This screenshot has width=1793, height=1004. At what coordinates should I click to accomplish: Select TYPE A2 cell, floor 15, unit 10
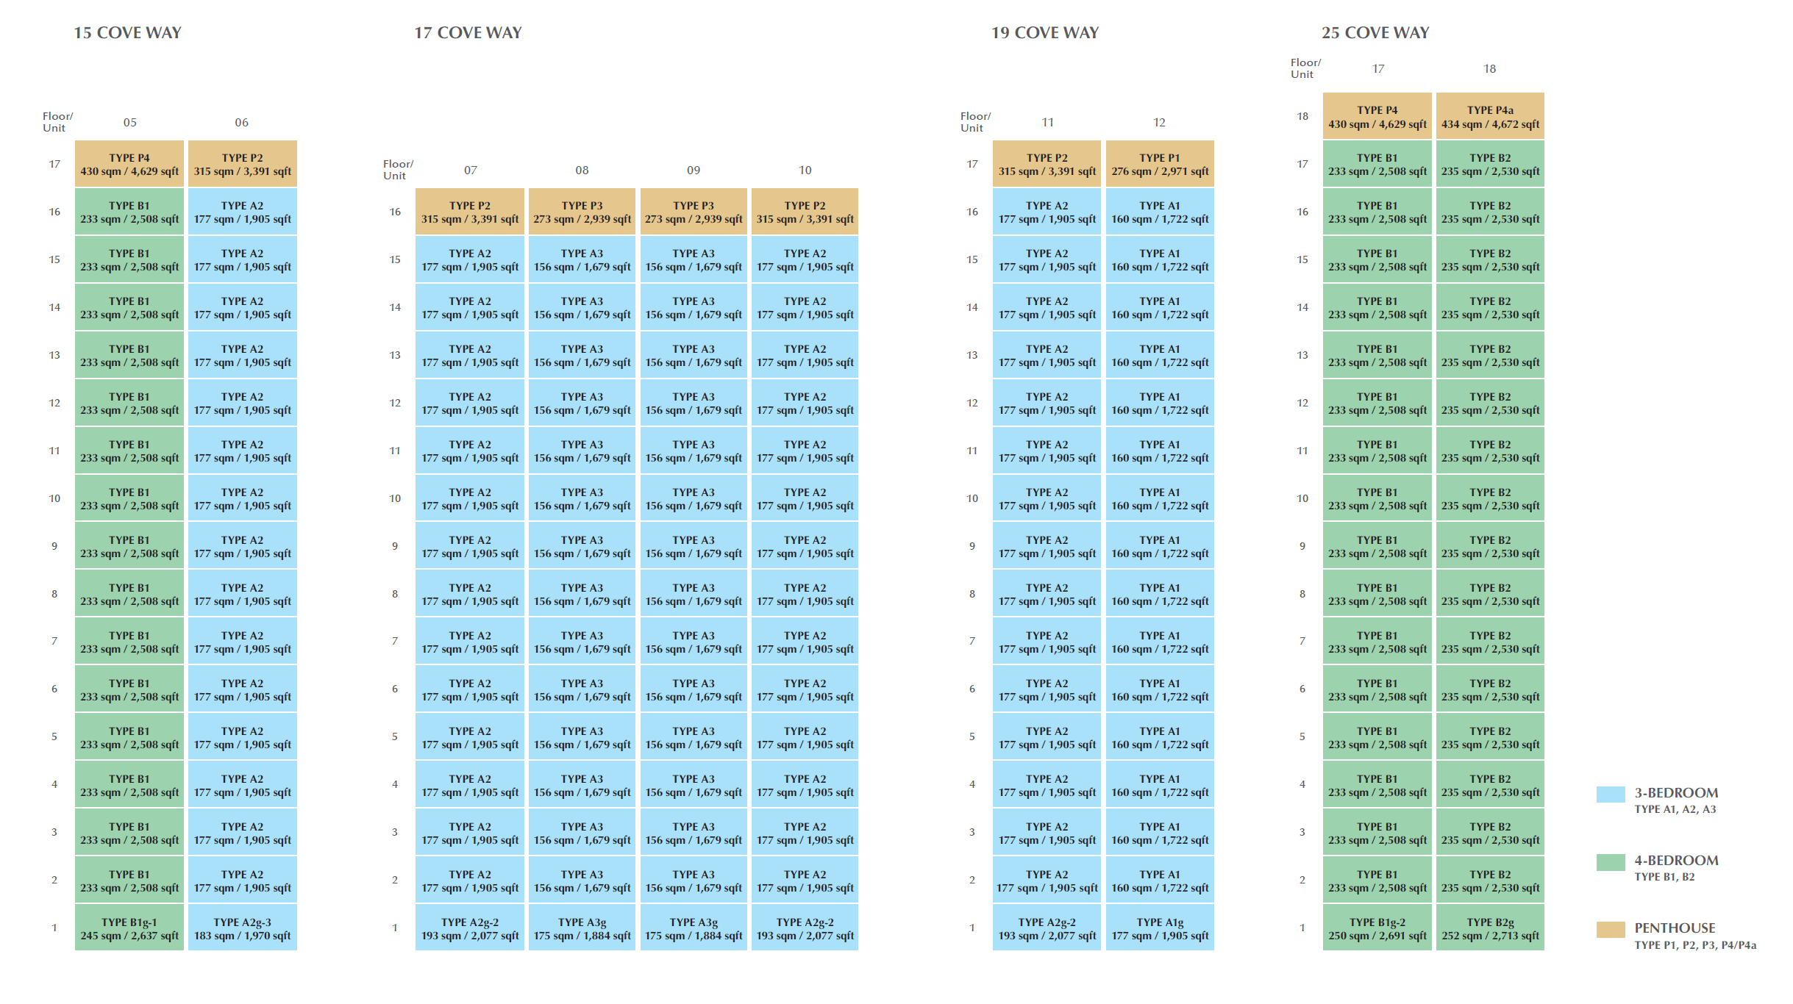805,259
